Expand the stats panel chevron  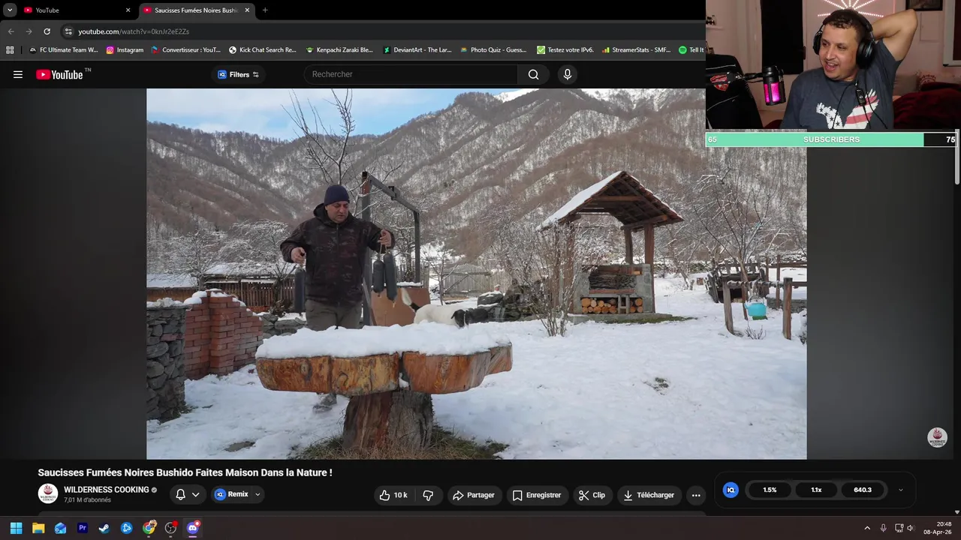click(x=901, y=490)
